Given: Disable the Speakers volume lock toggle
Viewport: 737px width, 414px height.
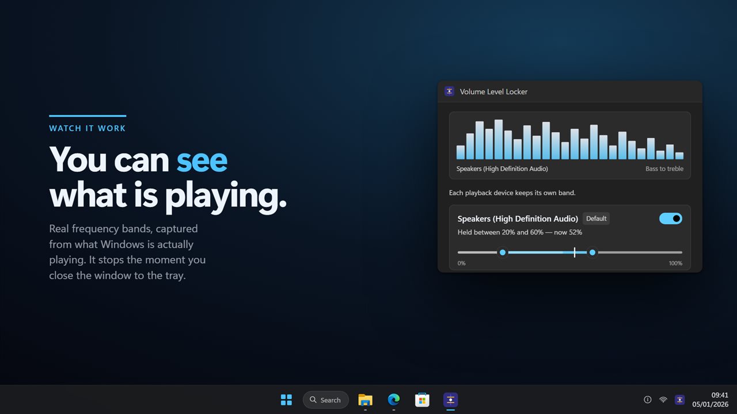Looking at the screenshot, I should (671, 218).
